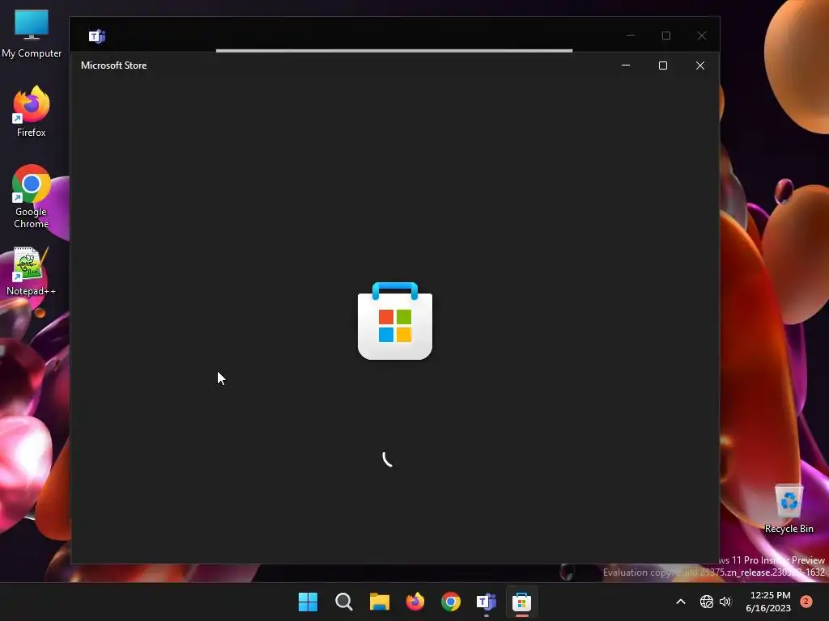Open the volume control tray icon
The height and width of the screenshot is (621, 829).
tap(725, 602)
